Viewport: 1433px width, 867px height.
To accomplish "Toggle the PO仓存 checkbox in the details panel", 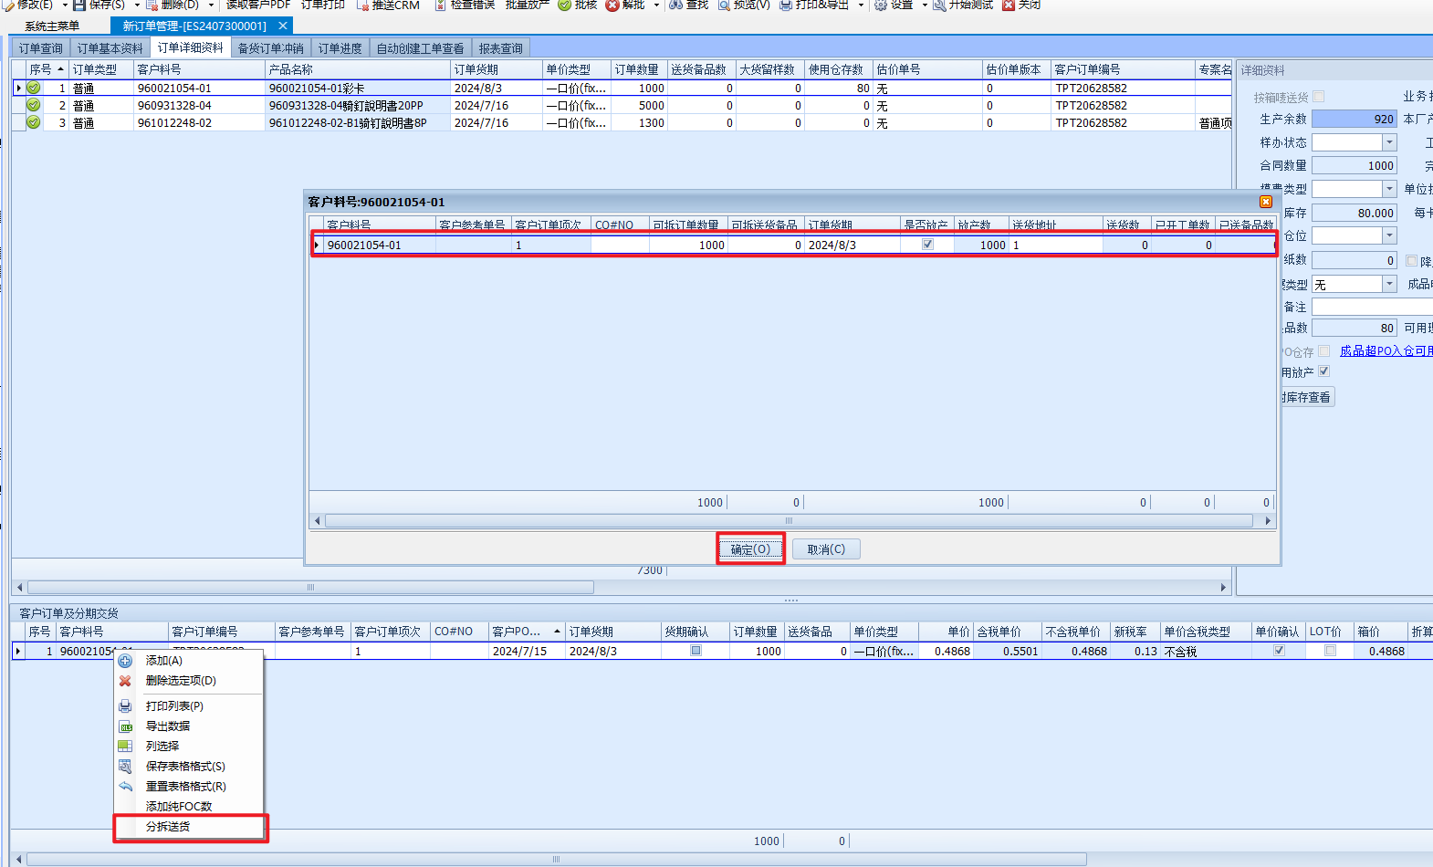I will tap(1323, 351).
